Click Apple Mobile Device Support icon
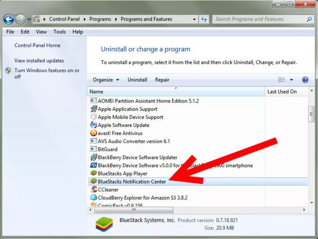This screenshot has height=239, width=318. coord(94,117)
